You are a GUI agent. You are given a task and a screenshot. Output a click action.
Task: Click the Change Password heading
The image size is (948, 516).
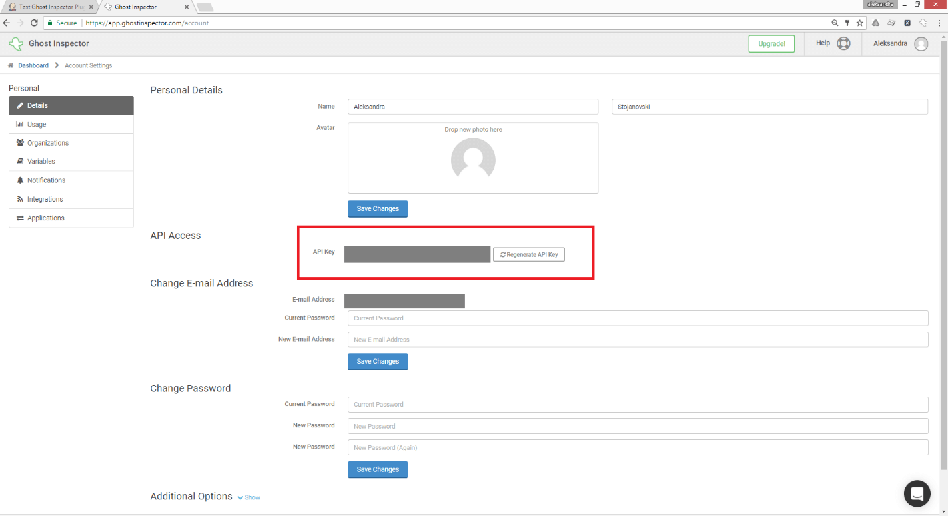(191, 389)
